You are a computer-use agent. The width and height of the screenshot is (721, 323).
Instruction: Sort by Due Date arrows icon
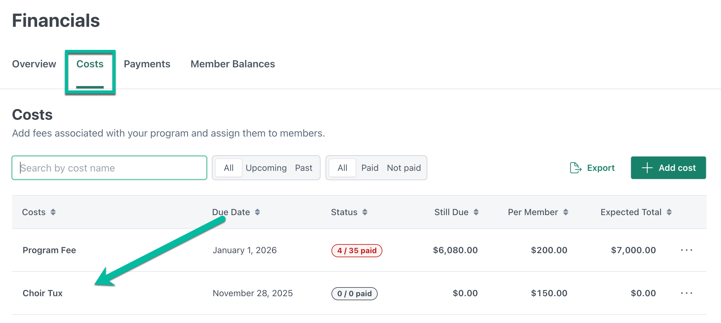click(x=257, y=212)
